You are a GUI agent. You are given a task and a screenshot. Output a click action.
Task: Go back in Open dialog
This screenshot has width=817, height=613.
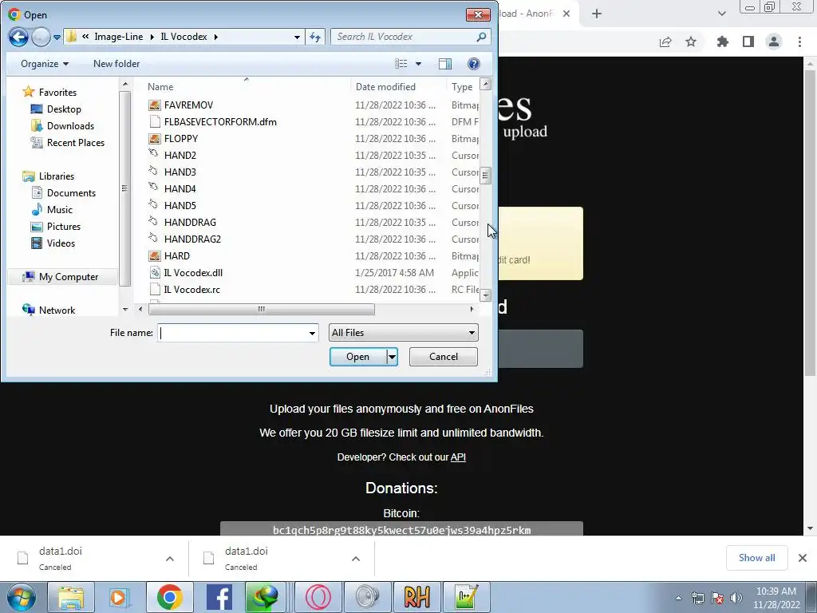point(18,37)
